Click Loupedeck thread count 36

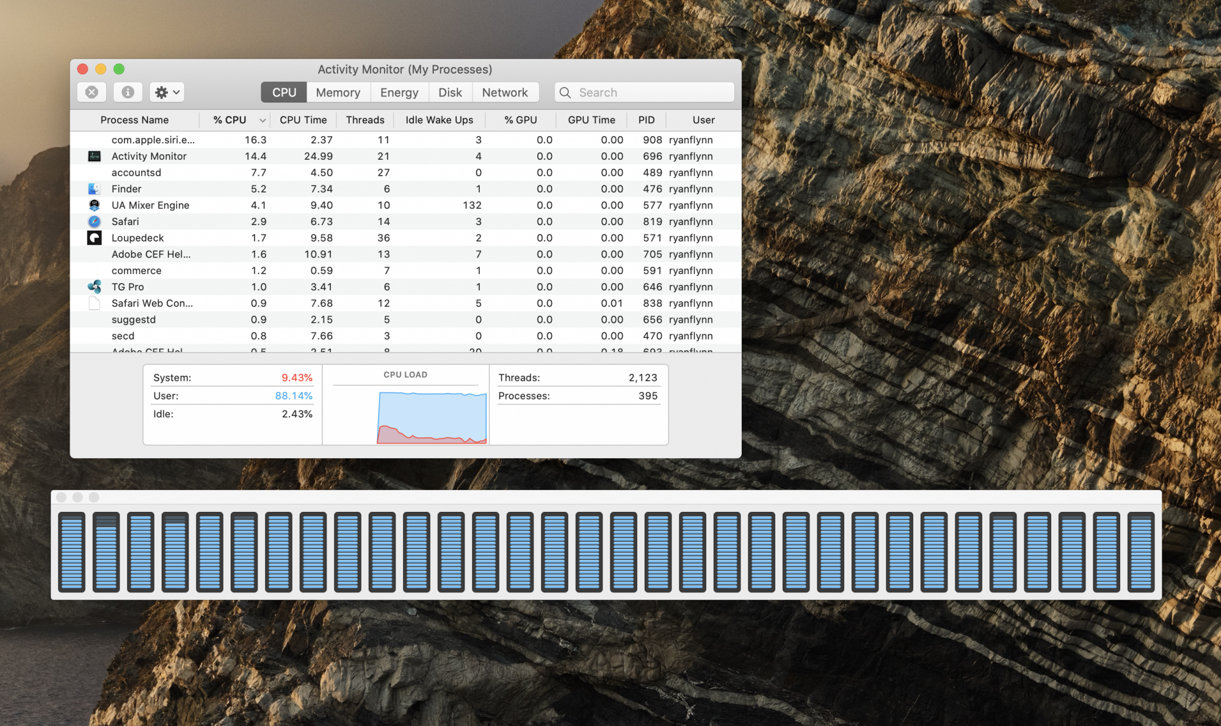click(x=383, y=238)
